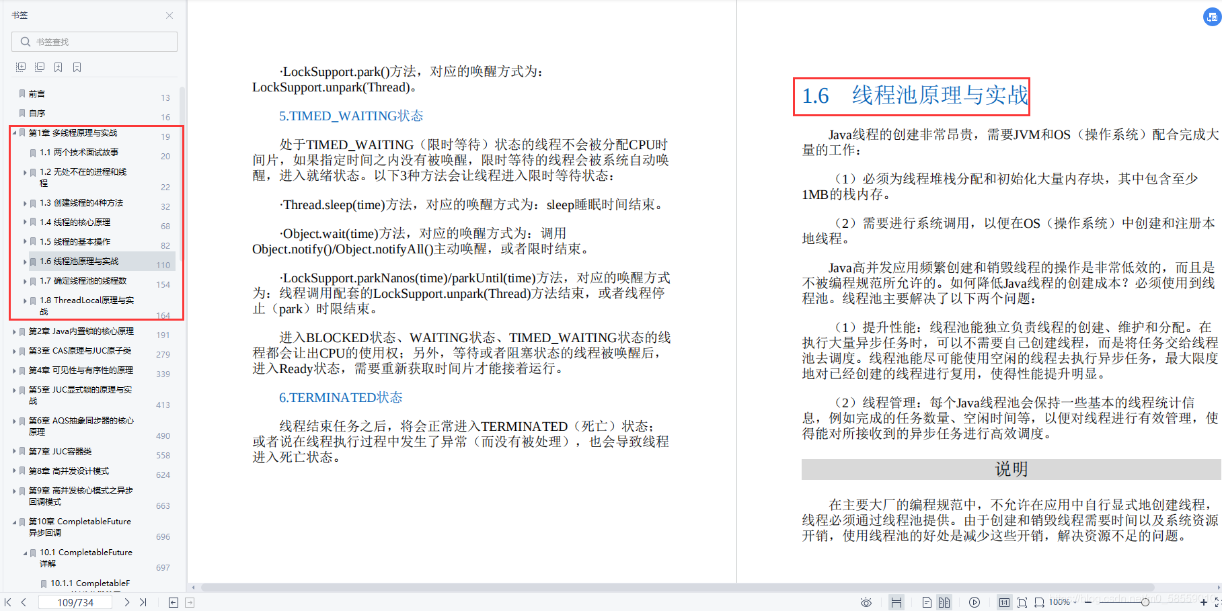
Task: Expand the 第3章 CAS原理与JUC原子类 bookmark
Action: [x=14, y=351]
